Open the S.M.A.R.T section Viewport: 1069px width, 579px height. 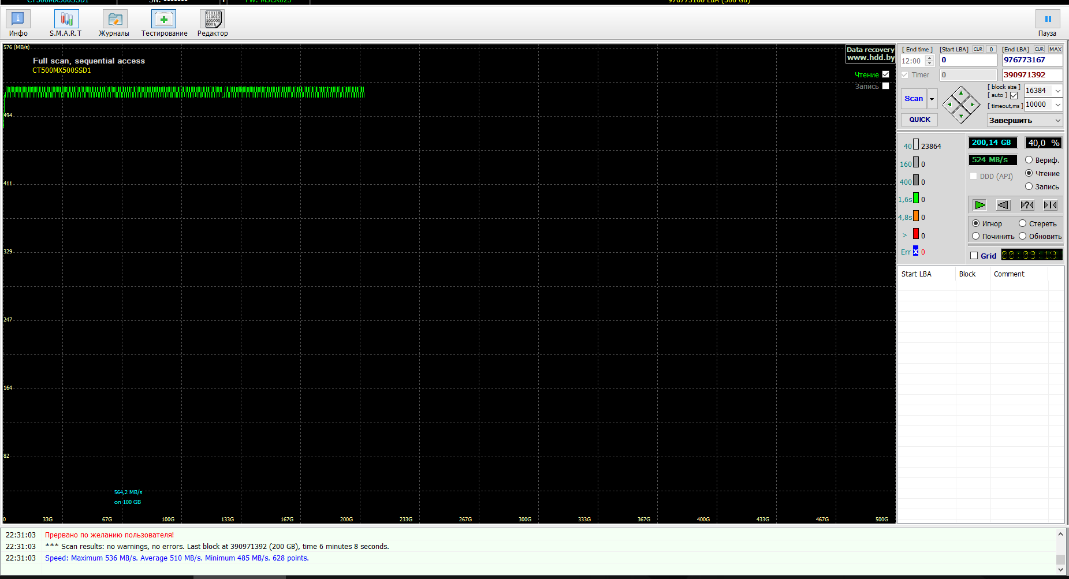pos(66,23)
